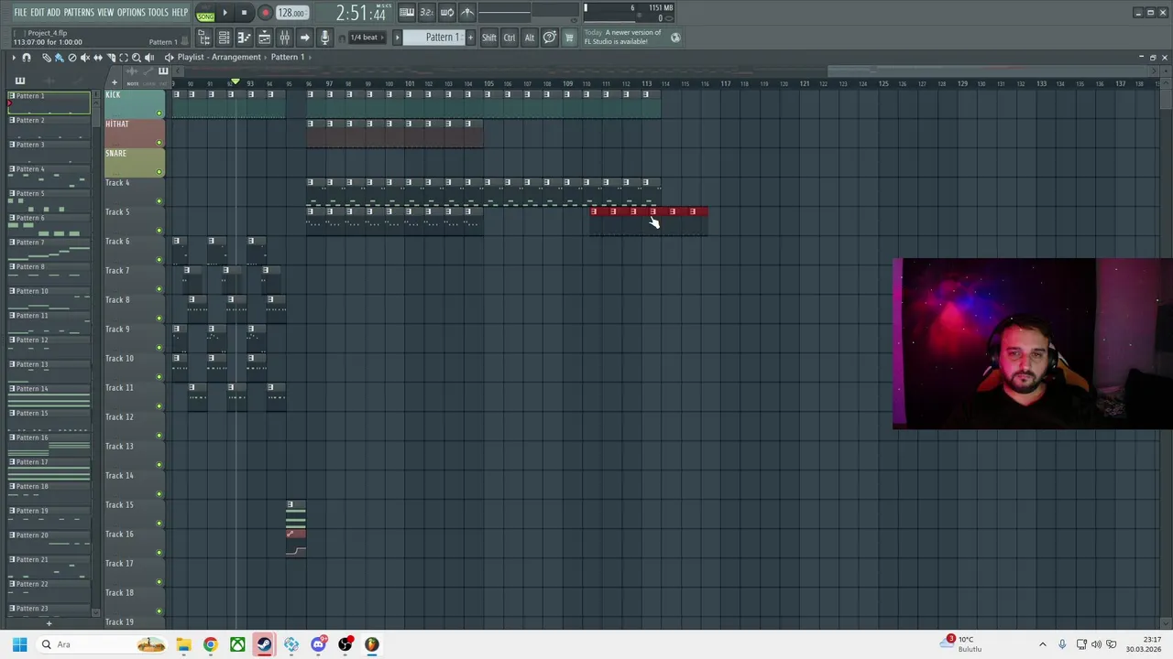The width and height of the screenshot is (1173, 659).
Task: Open Steam from the taskbar
Action: coord(264,644)
